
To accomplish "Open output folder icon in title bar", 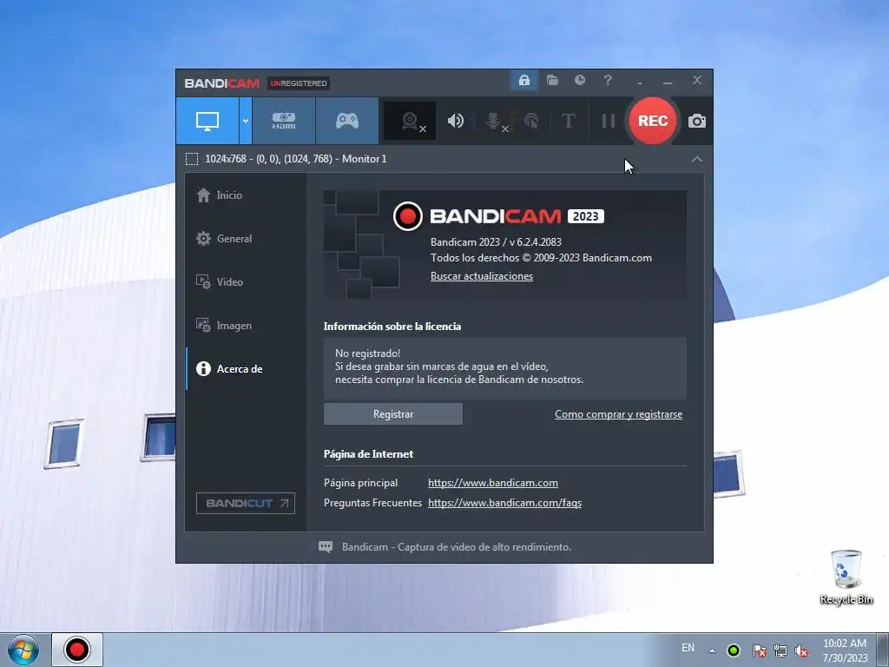I will point(552,80).
